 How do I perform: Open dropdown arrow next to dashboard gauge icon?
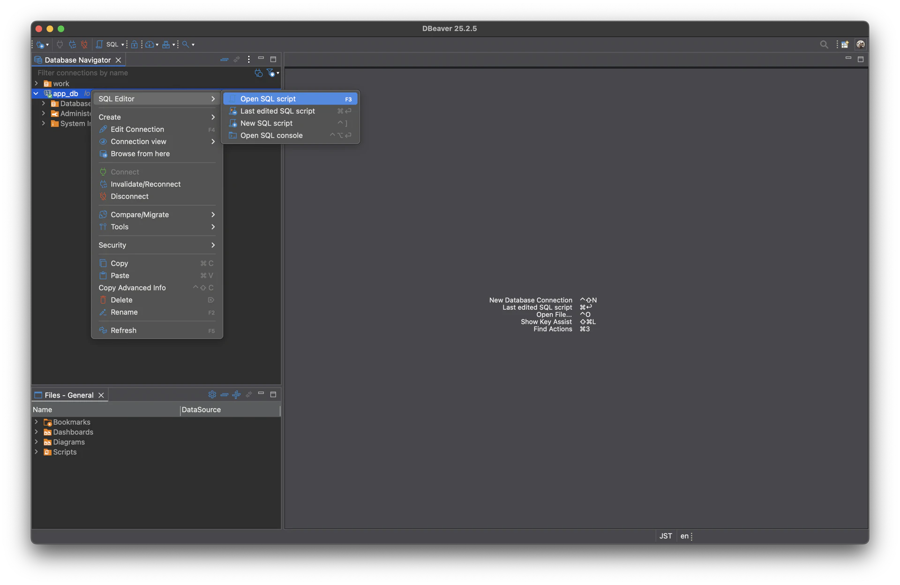tap(157, 45)
